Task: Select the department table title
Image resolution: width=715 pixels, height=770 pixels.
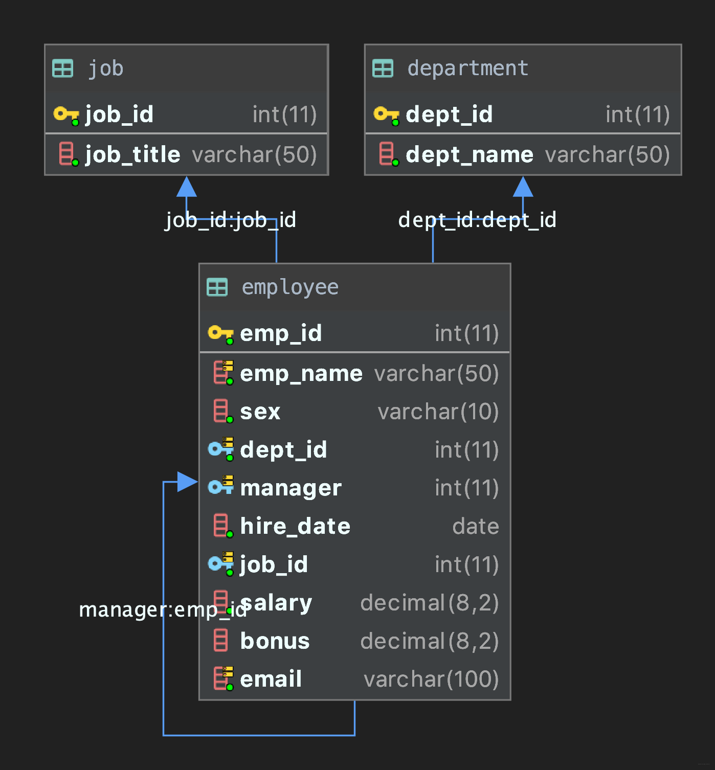Action: click(467, 68)
